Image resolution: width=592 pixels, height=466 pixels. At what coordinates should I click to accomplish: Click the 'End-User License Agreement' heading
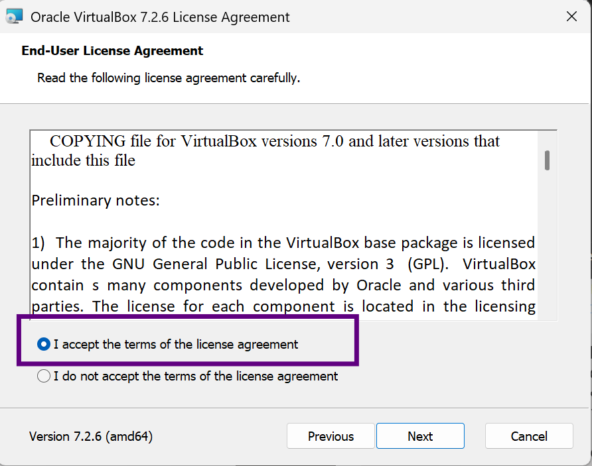tap(112, 50)
